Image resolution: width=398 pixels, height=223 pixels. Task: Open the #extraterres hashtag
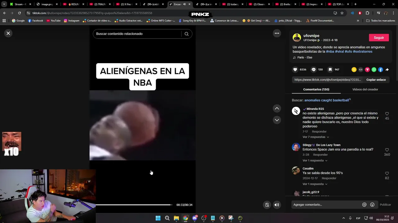[363, 52]
